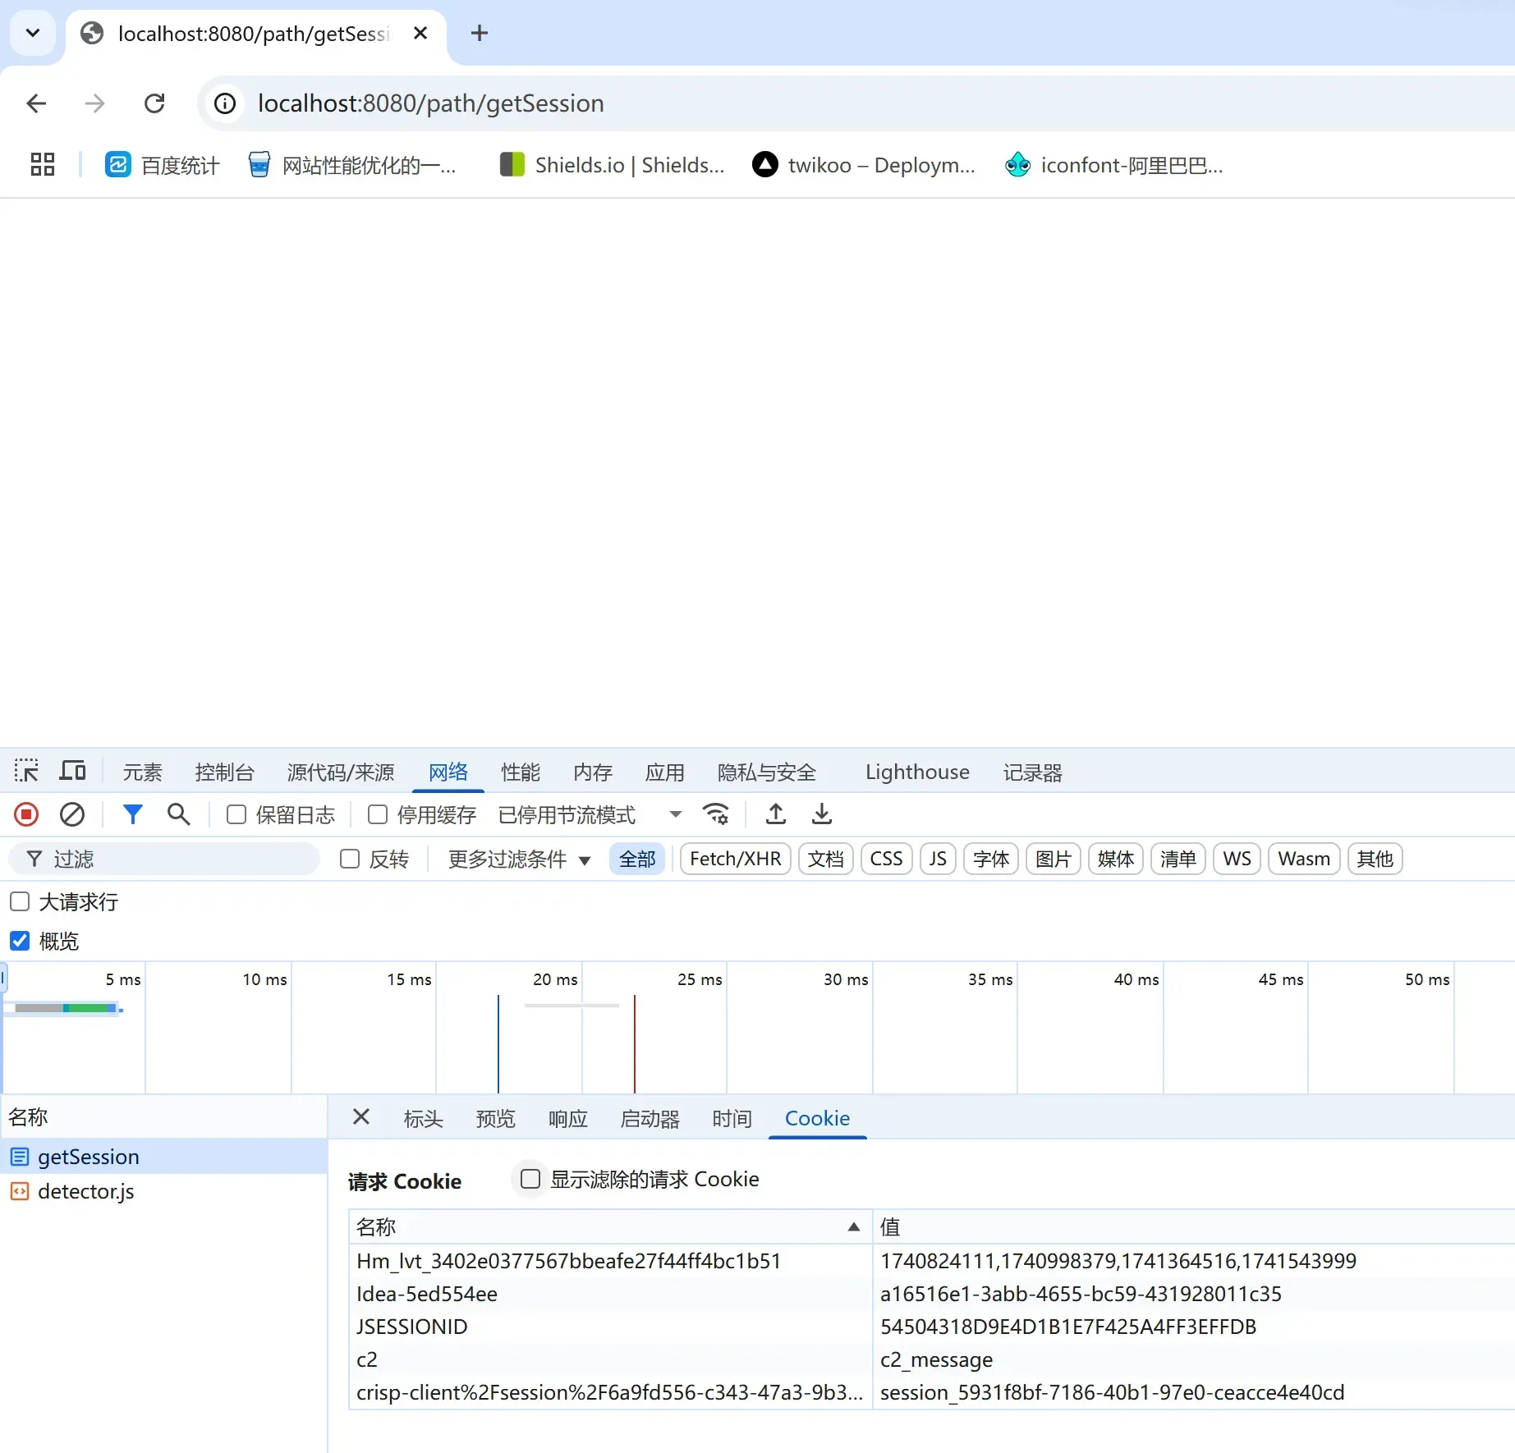The image size is (1515, 1453).
Task: Click the stop recording network log icon
Action: (26, 814)
